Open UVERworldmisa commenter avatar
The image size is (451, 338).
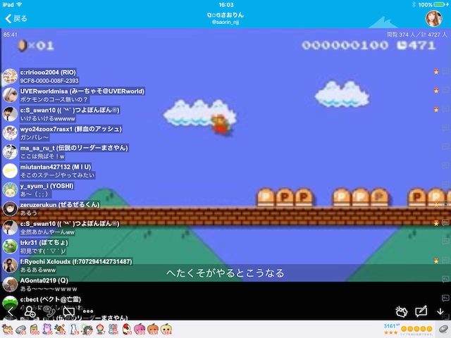click(x=10, y=95)
